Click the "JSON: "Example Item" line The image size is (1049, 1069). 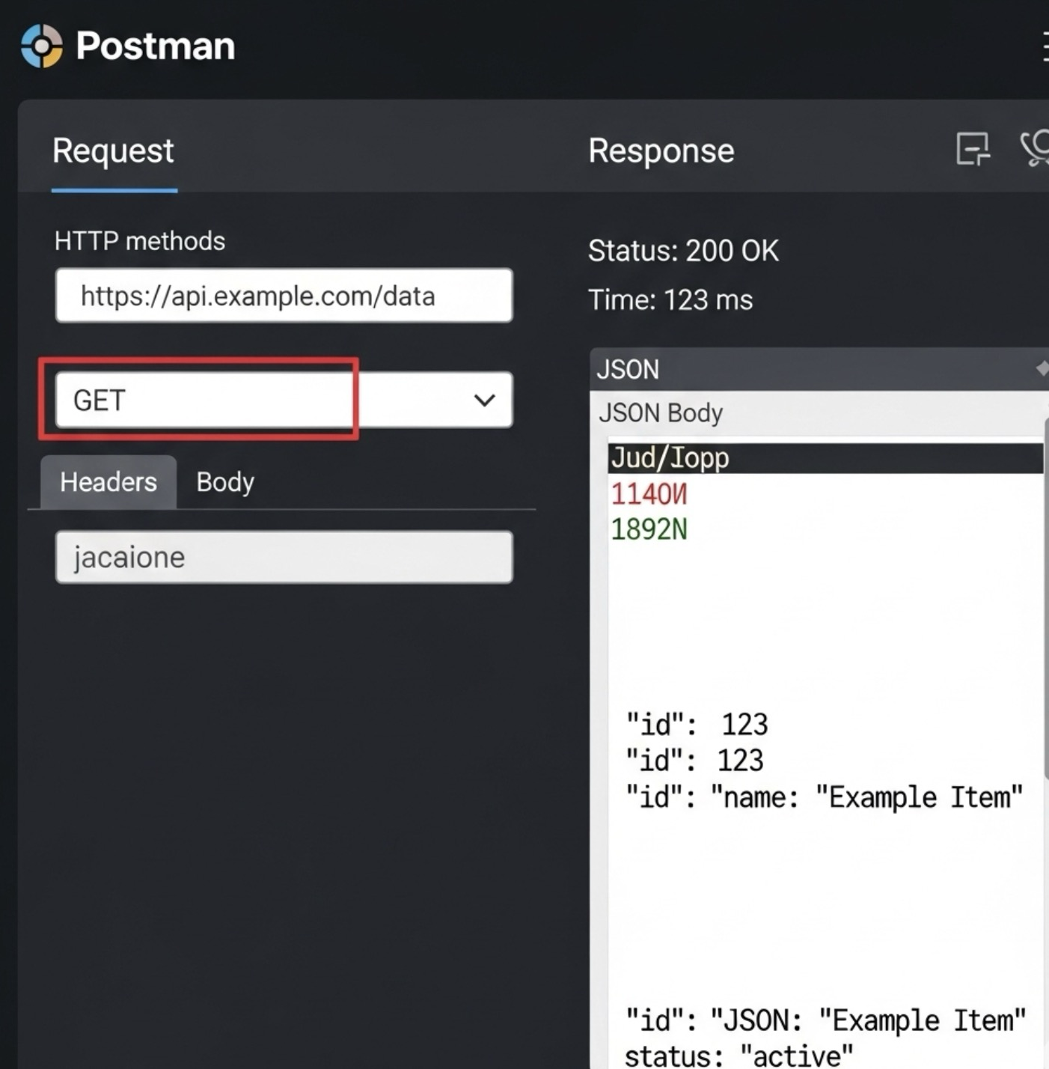[x=826, y=1020]
